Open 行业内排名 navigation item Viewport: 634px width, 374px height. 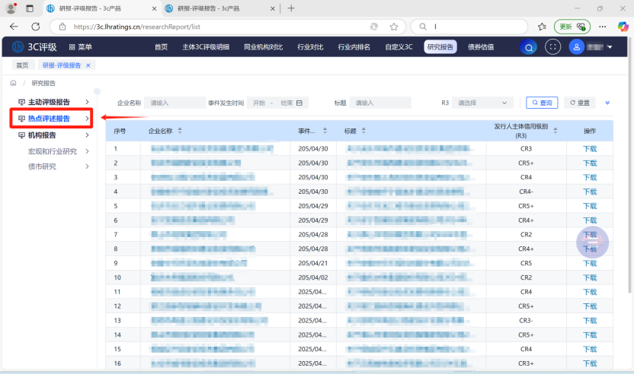[x=354, y=47]
